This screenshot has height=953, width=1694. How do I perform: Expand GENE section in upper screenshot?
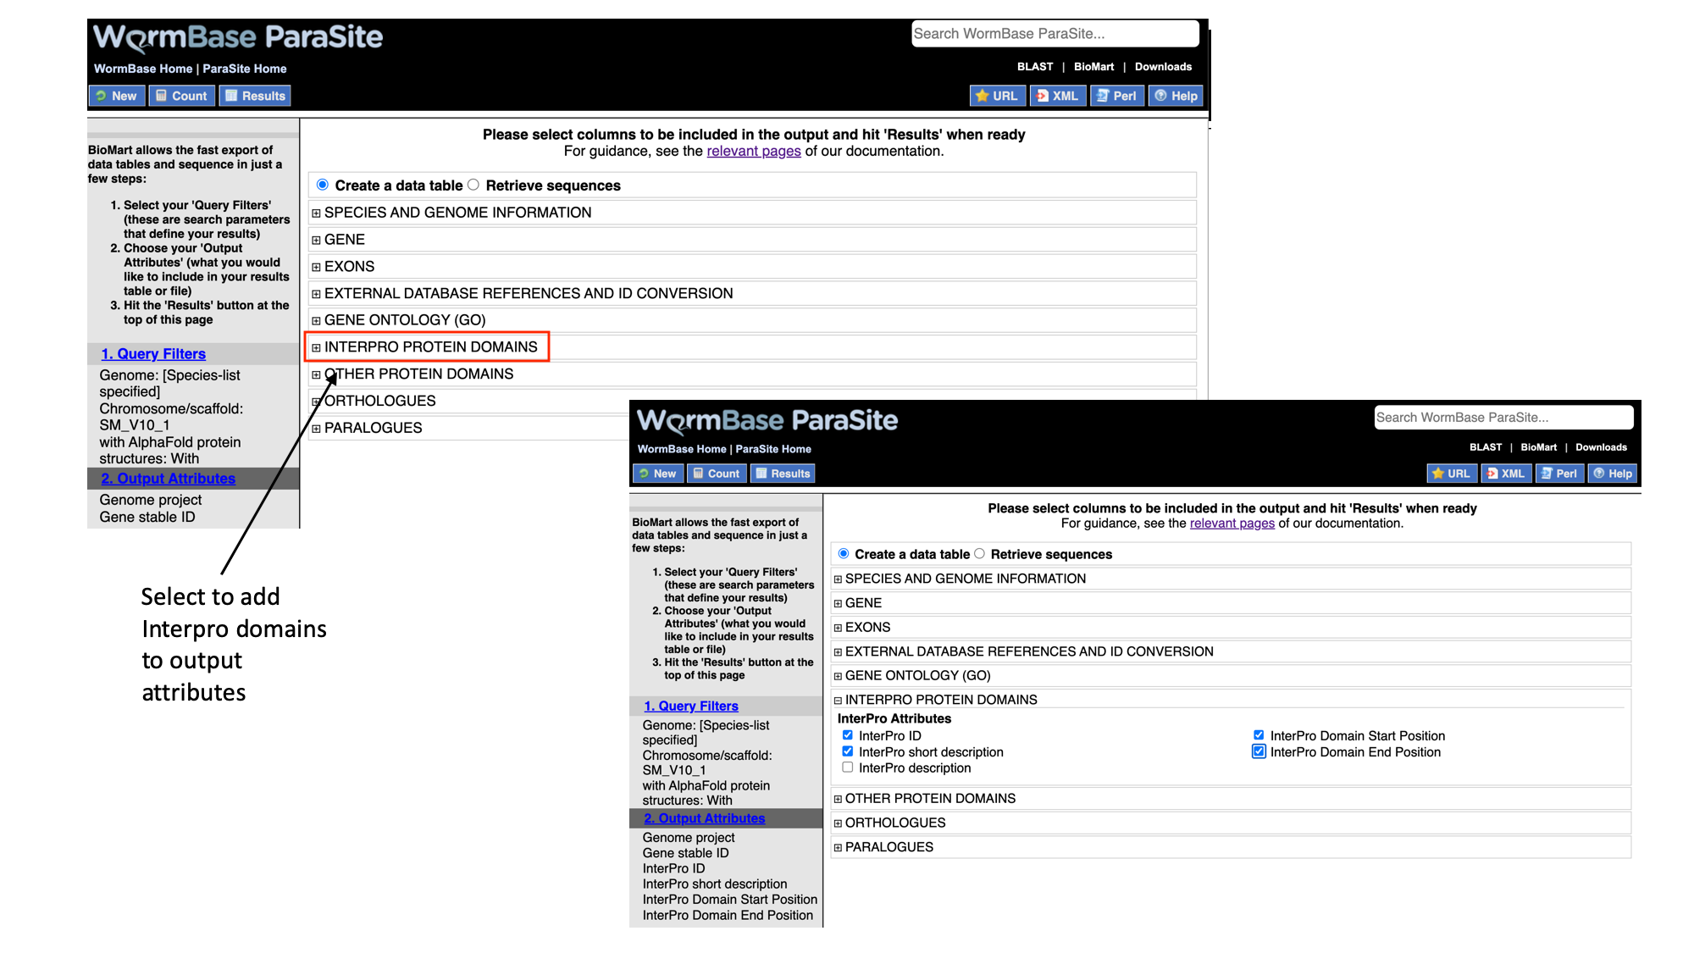(x=316, y=241)
